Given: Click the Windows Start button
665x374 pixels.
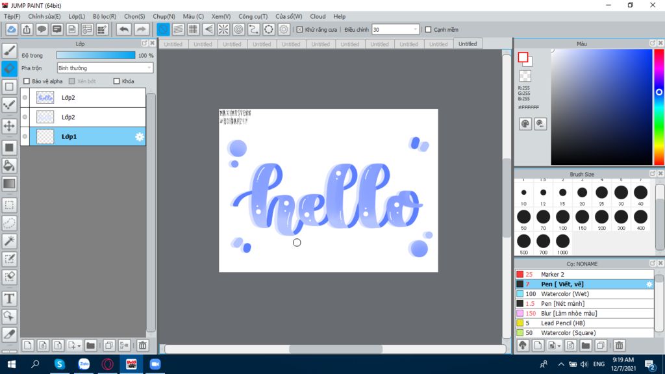Looking at the screenshot, I should (12, 364).
